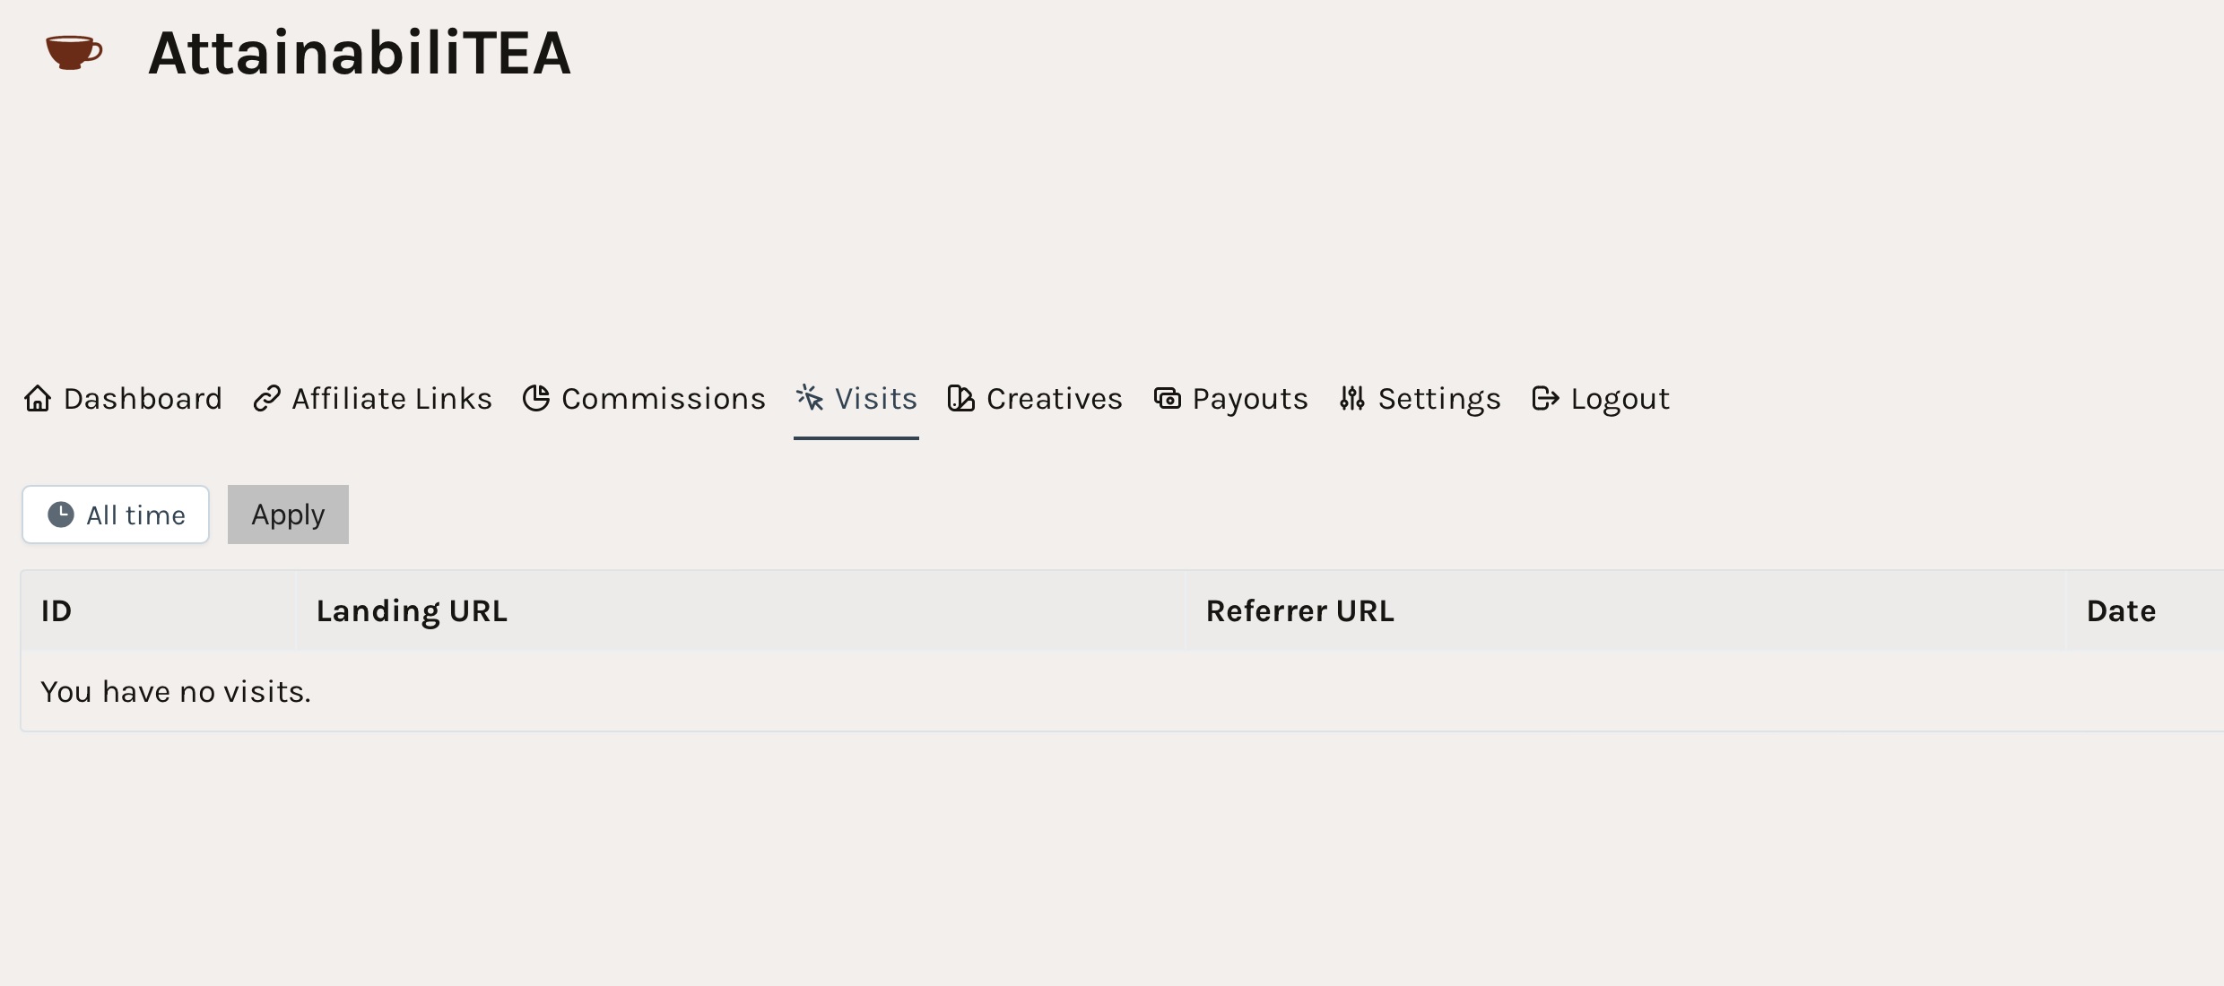Open the Affiliate Links tab
The image size is (2224, 986).
392,399
